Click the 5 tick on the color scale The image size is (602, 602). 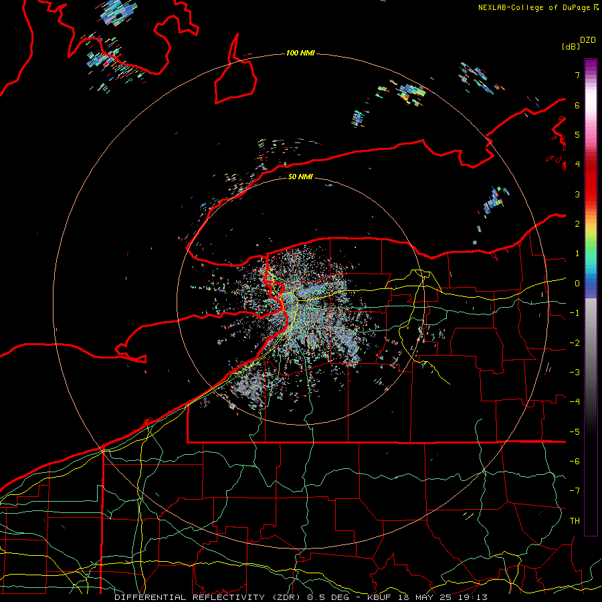tap(577, 134)
